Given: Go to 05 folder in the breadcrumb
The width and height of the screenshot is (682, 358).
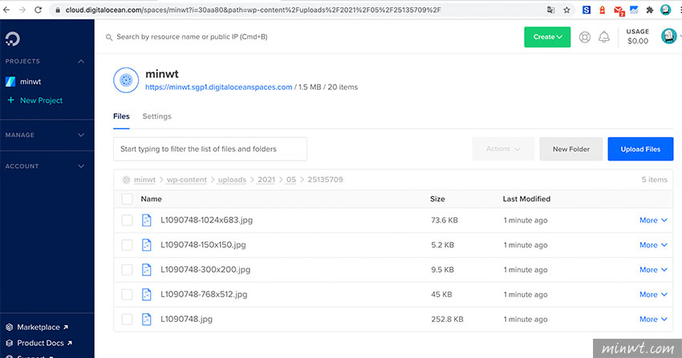Looking at the screenshot, I should click(291, 180).
